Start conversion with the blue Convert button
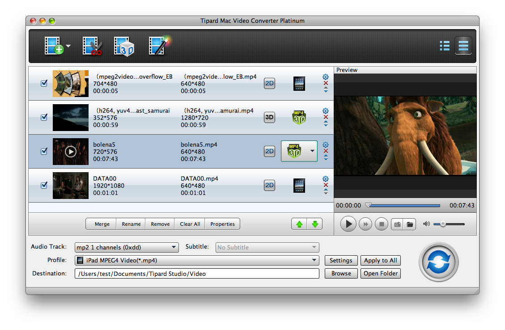 [439, 262]
